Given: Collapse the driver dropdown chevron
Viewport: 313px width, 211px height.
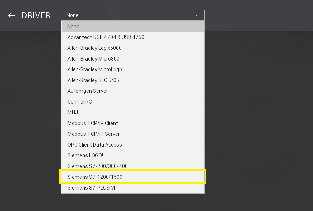Looking at the screenshot, I should pyautogui.click(x=197, y=15).
